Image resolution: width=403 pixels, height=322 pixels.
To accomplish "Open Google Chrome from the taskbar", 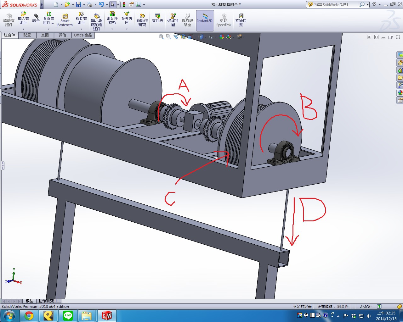I will [x=29, y=315].
